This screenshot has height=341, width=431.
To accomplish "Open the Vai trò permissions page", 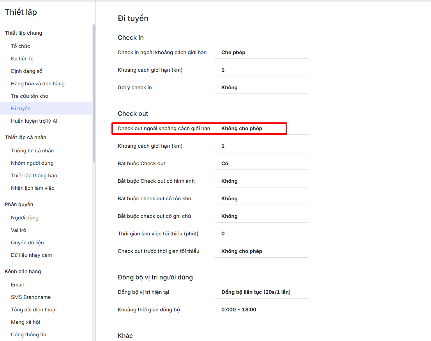I will 19,230.
